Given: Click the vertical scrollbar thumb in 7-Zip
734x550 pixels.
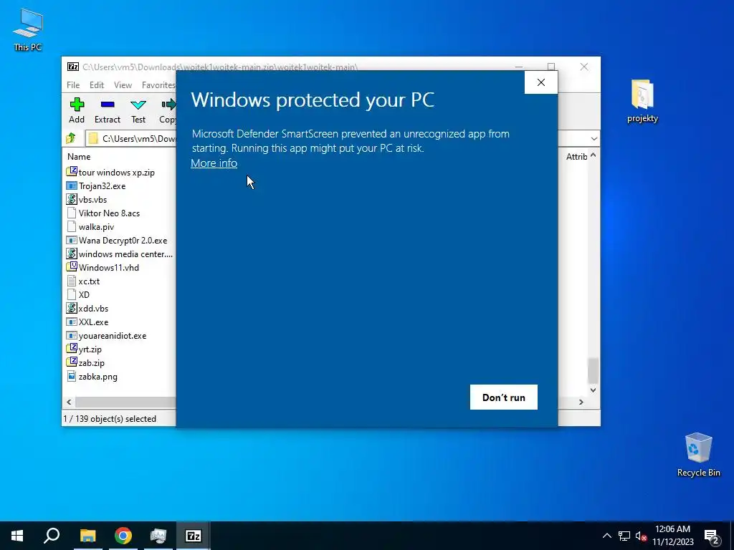Looking at the screenshot, I should pyautogui.click(x=593, y=370).
